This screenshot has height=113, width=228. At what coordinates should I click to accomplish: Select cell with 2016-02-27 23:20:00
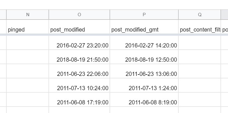[79, 43]
